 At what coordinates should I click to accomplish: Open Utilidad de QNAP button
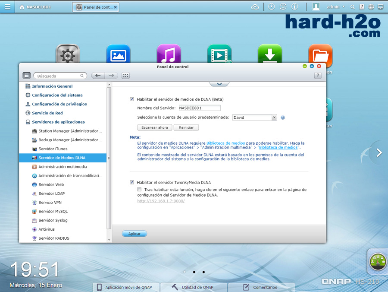(193, 287)
